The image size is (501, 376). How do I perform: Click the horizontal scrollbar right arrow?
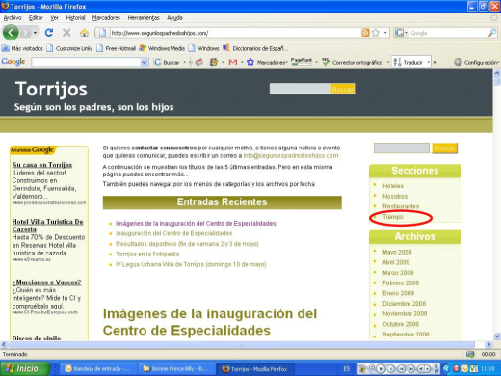pyautogui.click(x=488, y=344)
